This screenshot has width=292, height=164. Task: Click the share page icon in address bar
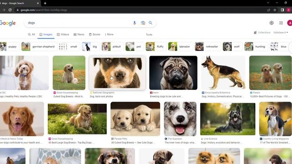coord(269,10)
